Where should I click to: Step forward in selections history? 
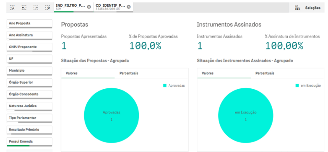click(x=36, y=8)
